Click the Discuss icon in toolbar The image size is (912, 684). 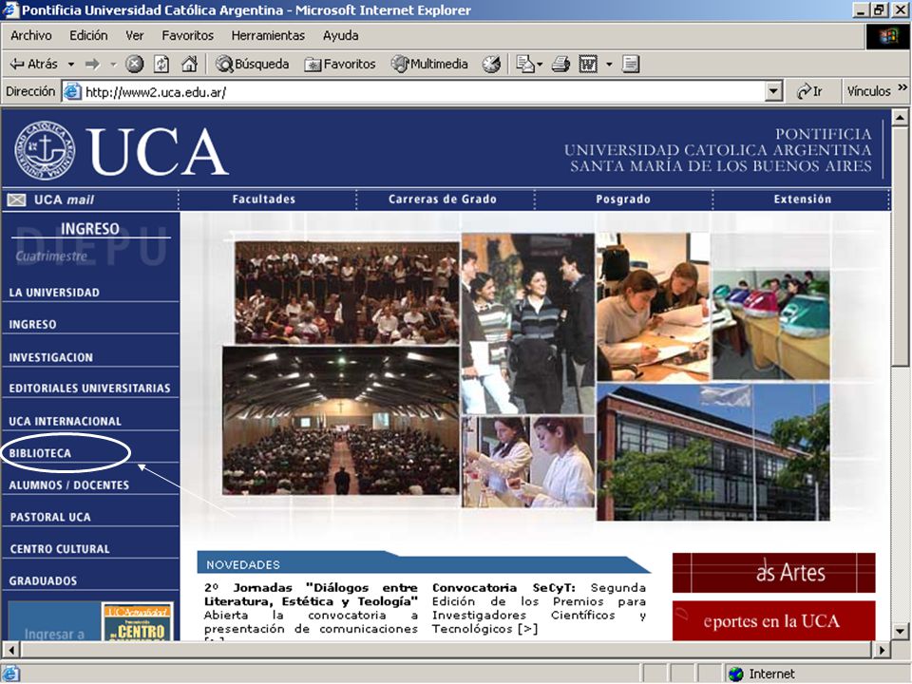tap(631, 64)
